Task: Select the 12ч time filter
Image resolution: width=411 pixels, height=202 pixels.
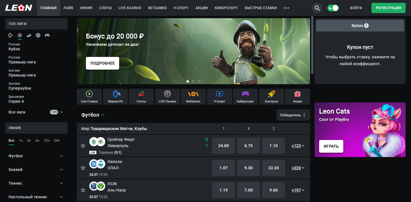Action: [x=47, y=141]
